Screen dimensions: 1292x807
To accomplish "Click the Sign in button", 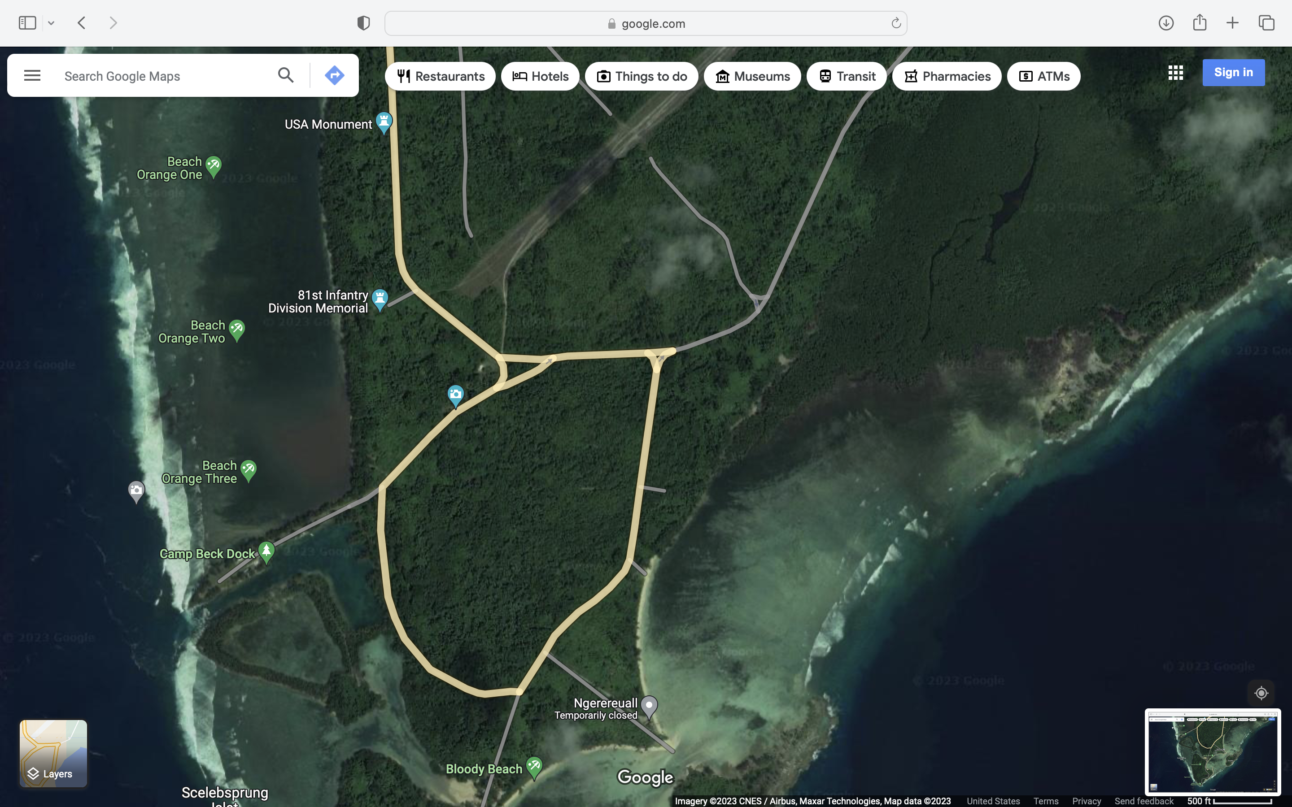I will coord(1233,73).
